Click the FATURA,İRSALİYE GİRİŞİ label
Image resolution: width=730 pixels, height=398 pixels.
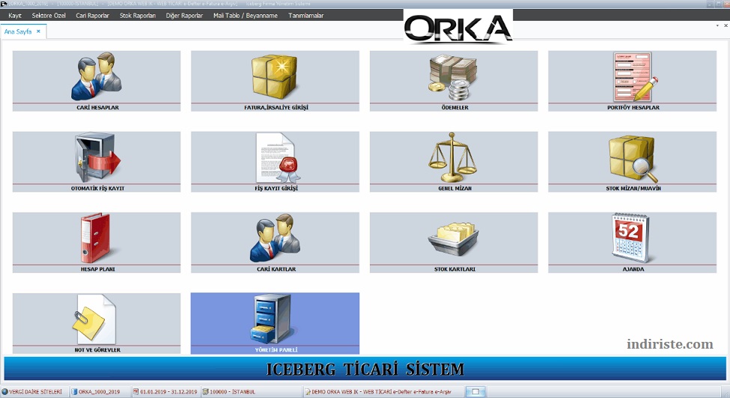pos(276,108)
